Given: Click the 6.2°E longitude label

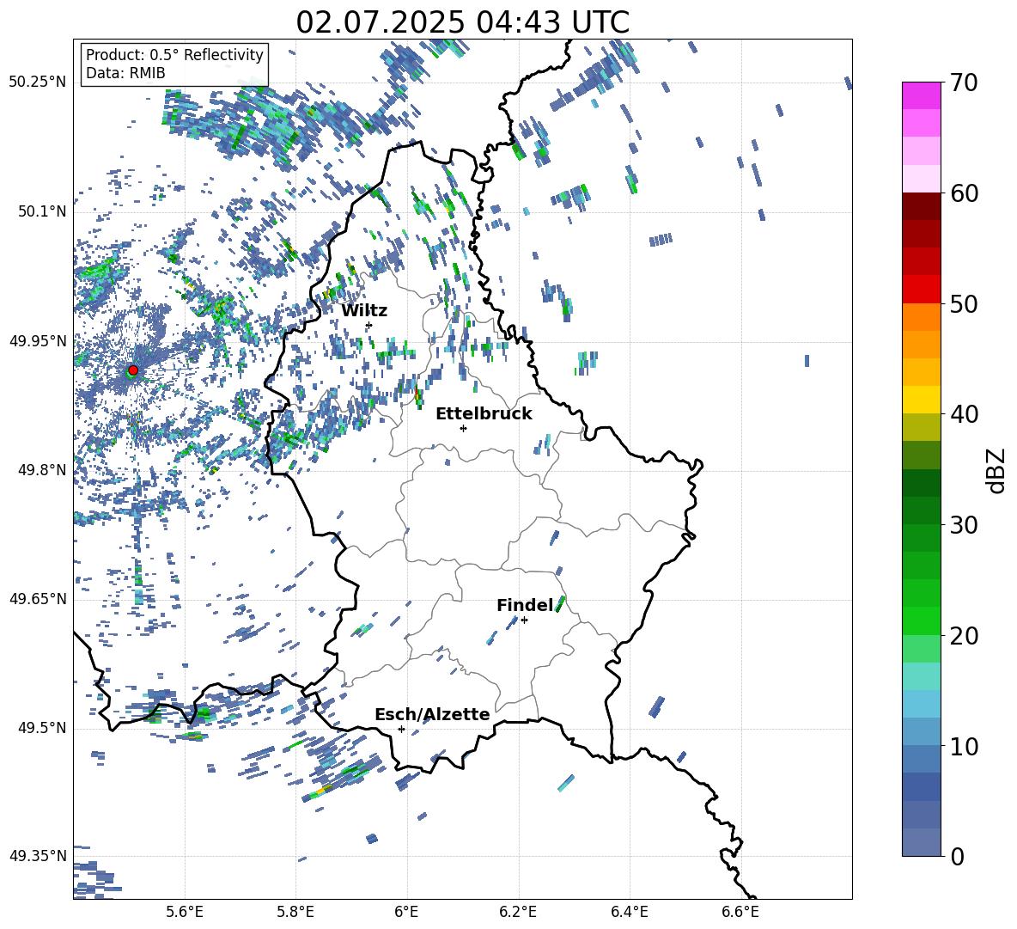Looking at the screenshot, I should pyautogui.click(x=518, y=912).
